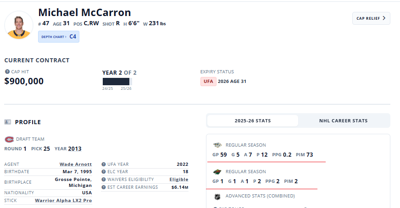This screenshot has width=400, height=208.
Task: Switch to the 2025-26 Stats tab
Action: [253, 121]
